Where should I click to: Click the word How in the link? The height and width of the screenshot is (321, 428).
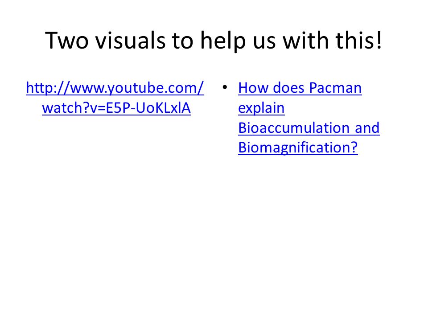tap(253, 88)
